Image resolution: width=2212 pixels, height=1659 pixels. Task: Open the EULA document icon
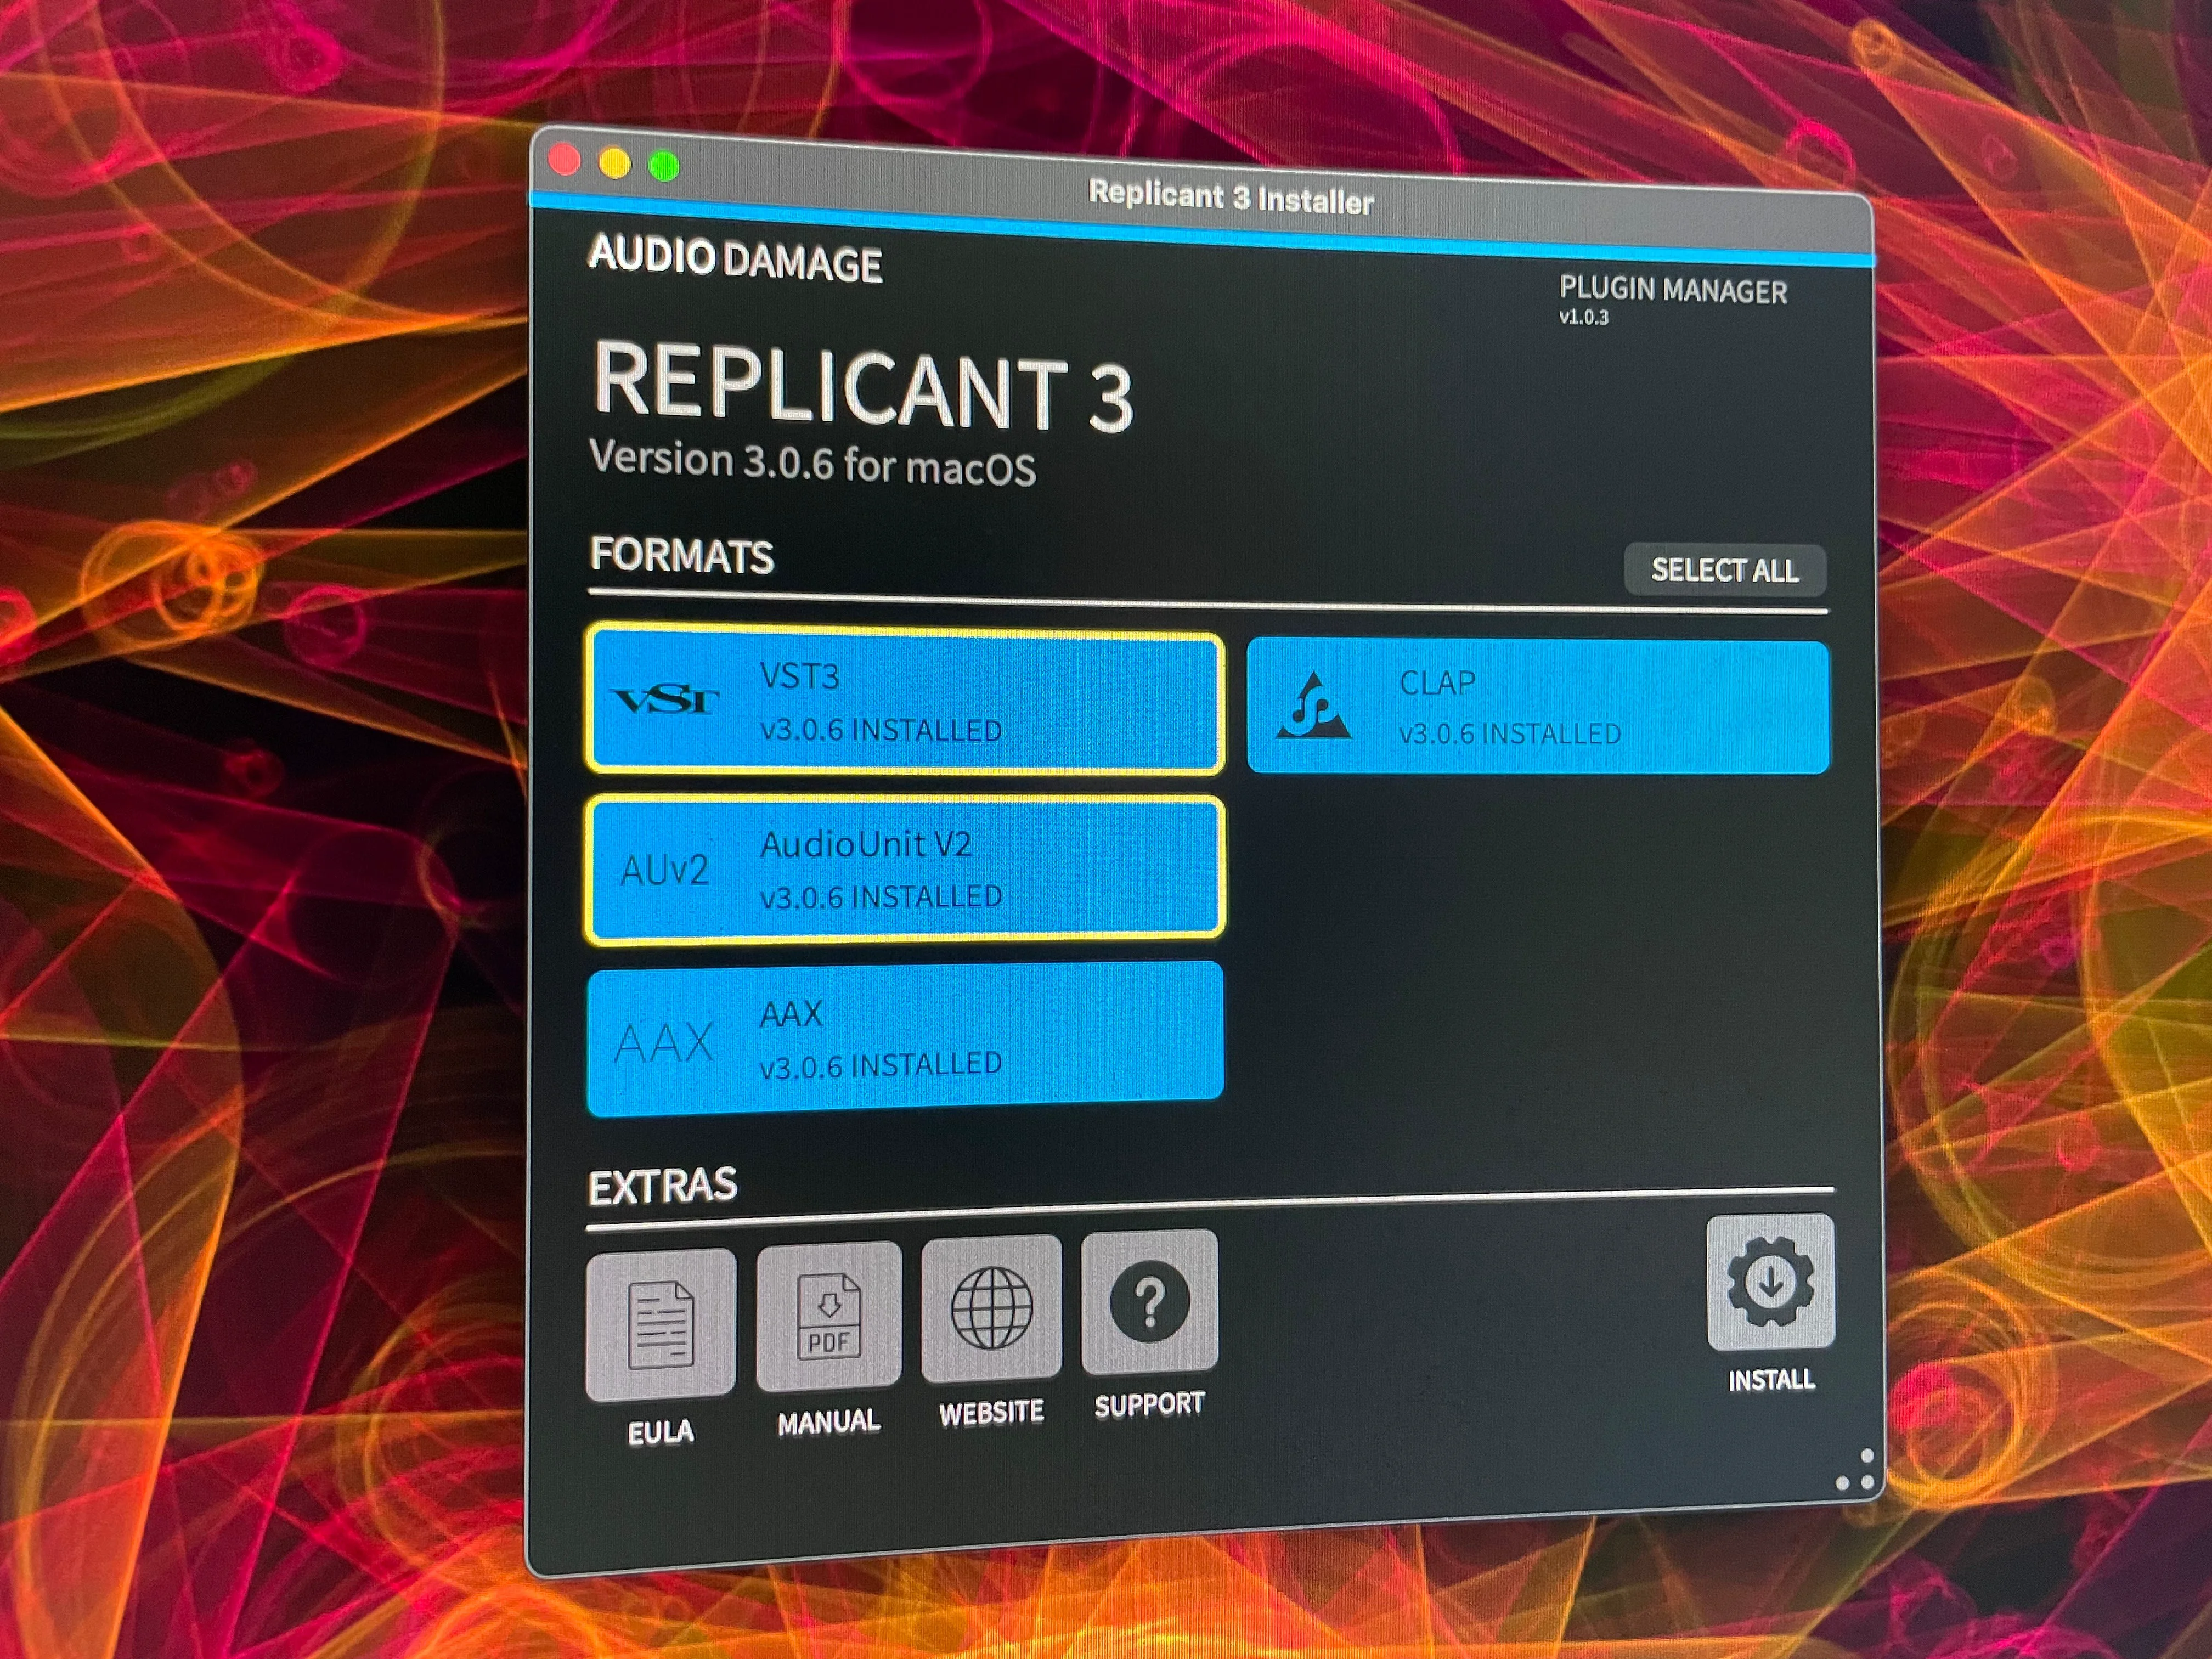[661, 1324]
